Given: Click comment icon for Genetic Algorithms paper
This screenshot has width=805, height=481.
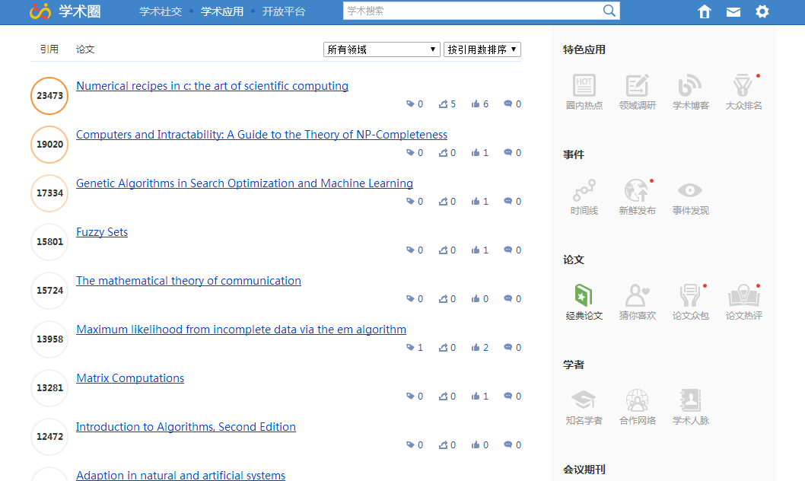Looking at the screenshot, I should click(x=508, y=201).
